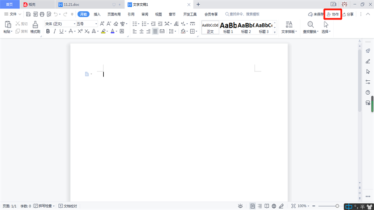Screen dimensions: 374x210
Task: Click the save icon in quick access toolbar
Action: pyautogui.click(x=29, y=14)
